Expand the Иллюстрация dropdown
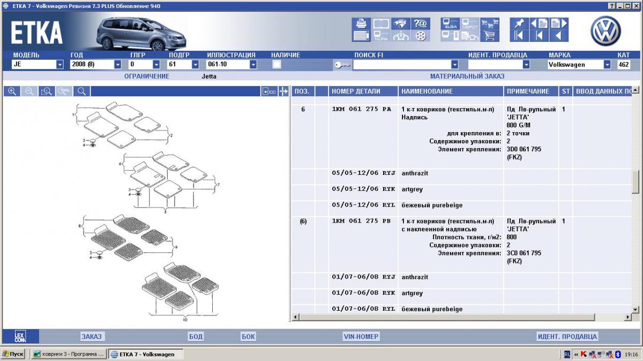643x361 pixels. click(253, 65)
